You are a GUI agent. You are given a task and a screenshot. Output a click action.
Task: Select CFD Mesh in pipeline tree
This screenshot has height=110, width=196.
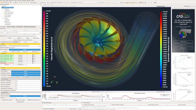click(x=8, y=15)
